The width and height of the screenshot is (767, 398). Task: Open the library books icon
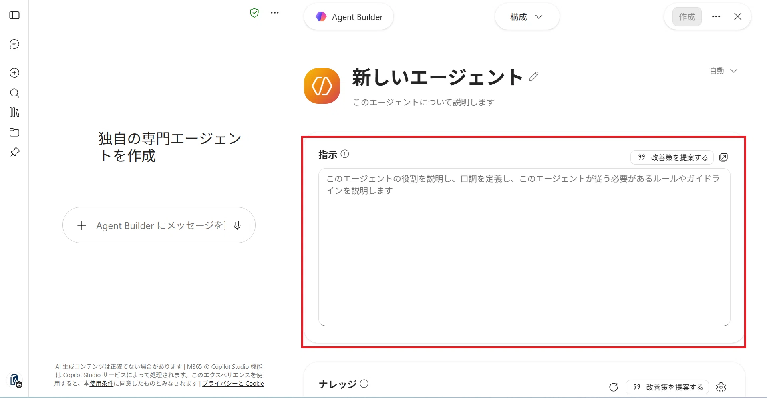click(14, 112)
